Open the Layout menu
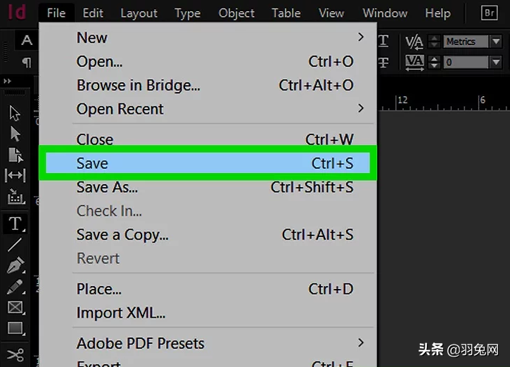Image resolution: width=510 pixels, height=367 pixels. pyautogui.click(x=139, y=13)
